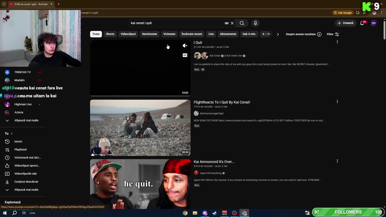The width and height of the screenshot is (386, 217).
Task: Focus the YouTube search input field
Action: coord(176,23)
